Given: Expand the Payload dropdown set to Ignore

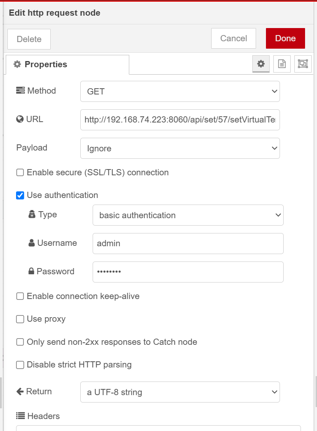Looking at the screenshot, I should click(x=180, y=148).
